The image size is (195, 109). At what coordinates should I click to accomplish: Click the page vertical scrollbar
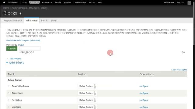point(194,24)
